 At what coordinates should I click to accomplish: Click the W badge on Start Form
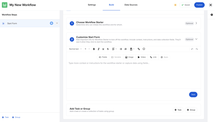click(57, 23)
